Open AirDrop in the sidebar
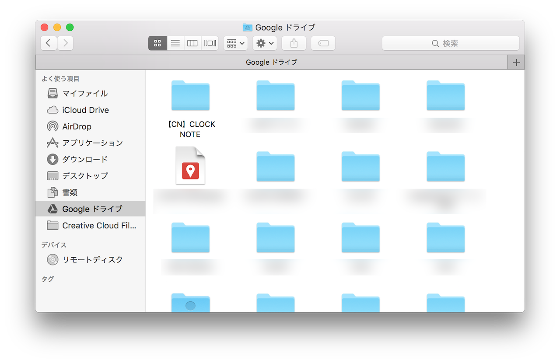This screenshot has width=560, height=363. 91,127
